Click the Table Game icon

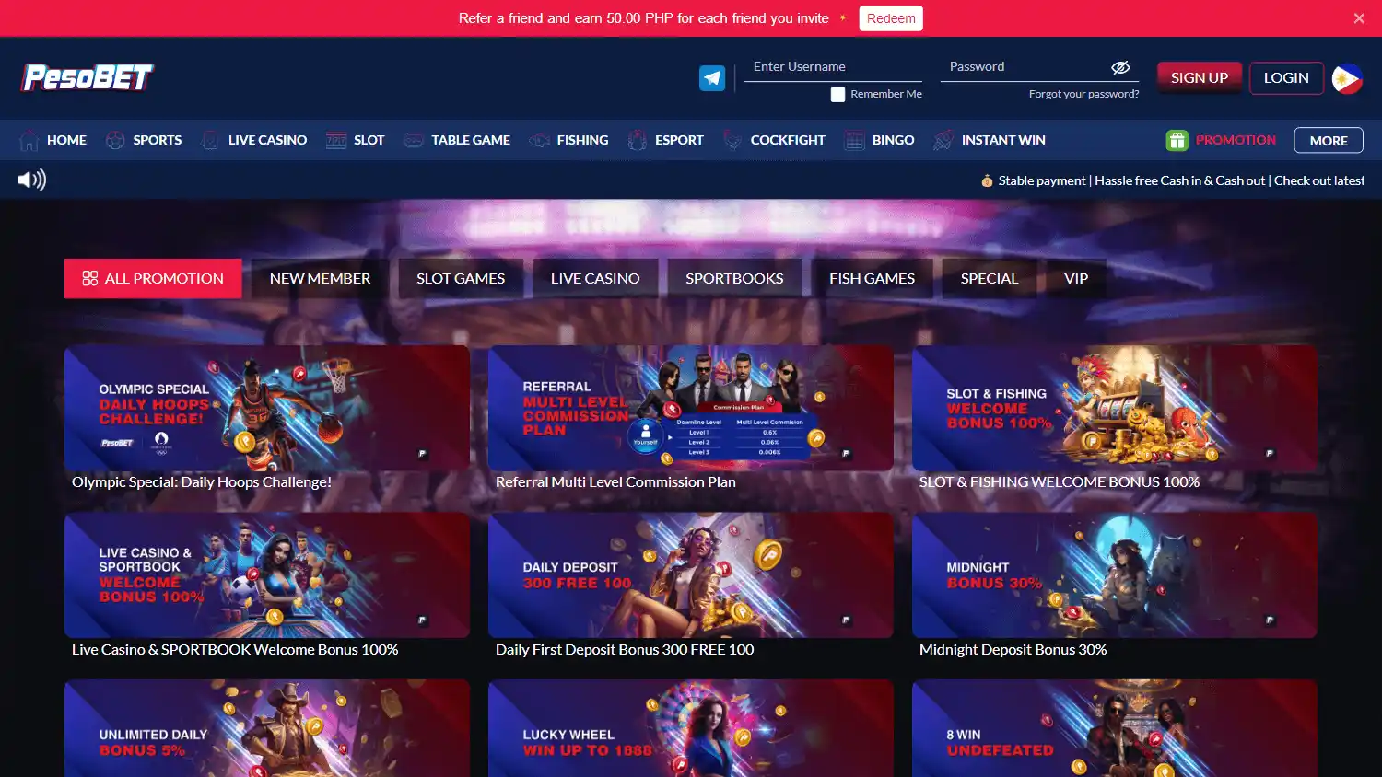point(414,140)
